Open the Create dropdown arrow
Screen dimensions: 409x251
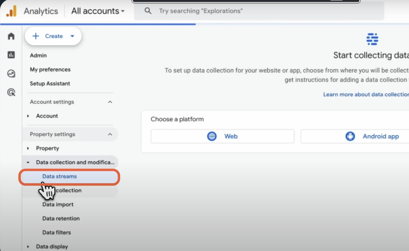tap(72, 36)
